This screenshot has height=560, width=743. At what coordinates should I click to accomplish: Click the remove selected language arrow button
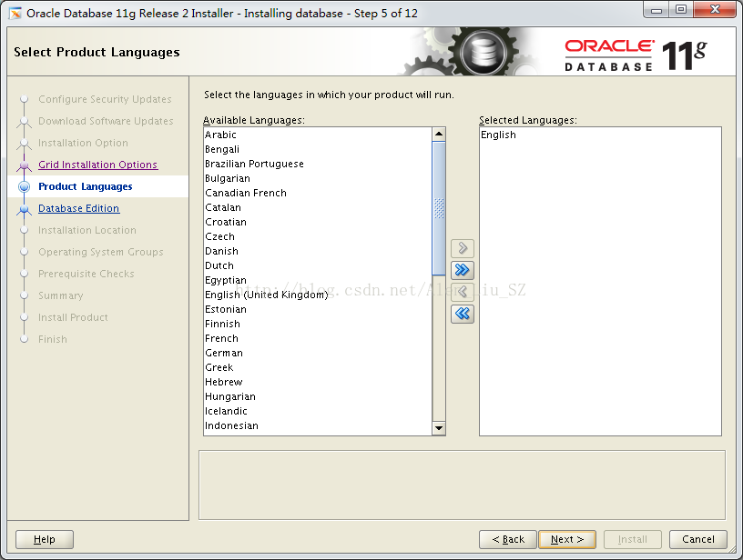click(463, 292)
